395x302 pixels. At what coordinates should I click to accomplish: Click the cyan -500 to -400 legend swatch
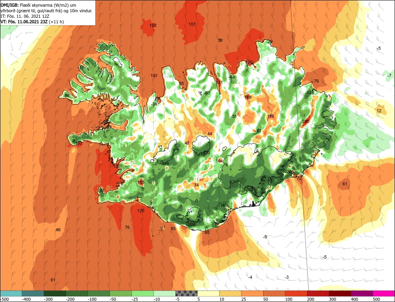tap(11, 293)
